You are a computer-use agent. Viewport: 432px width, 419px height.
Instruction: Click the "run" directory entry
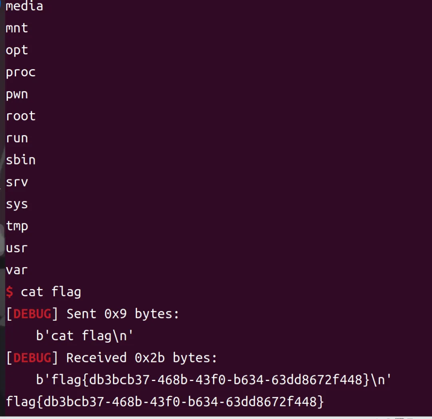click(17, 138)
